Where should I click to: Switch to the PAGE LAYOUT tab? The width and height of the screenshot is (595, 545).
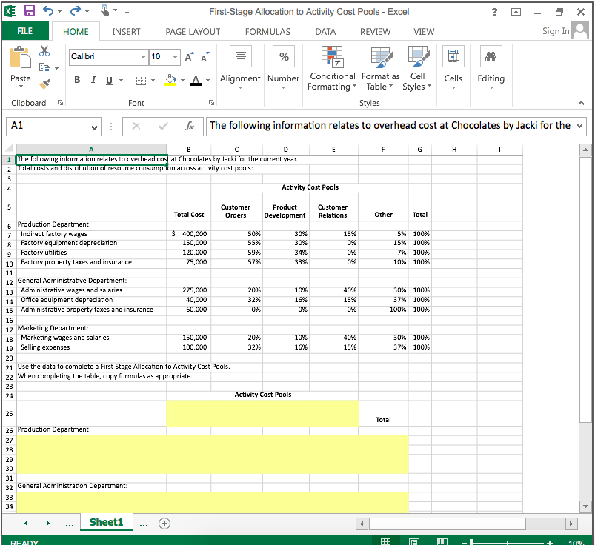coord(193,31)
